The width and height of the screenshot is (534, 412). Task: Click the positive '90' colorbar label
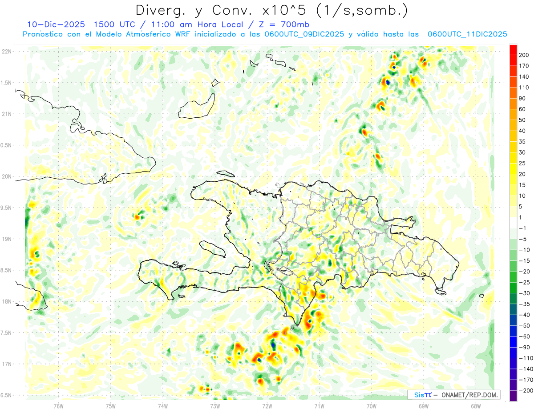coord(522,99)
